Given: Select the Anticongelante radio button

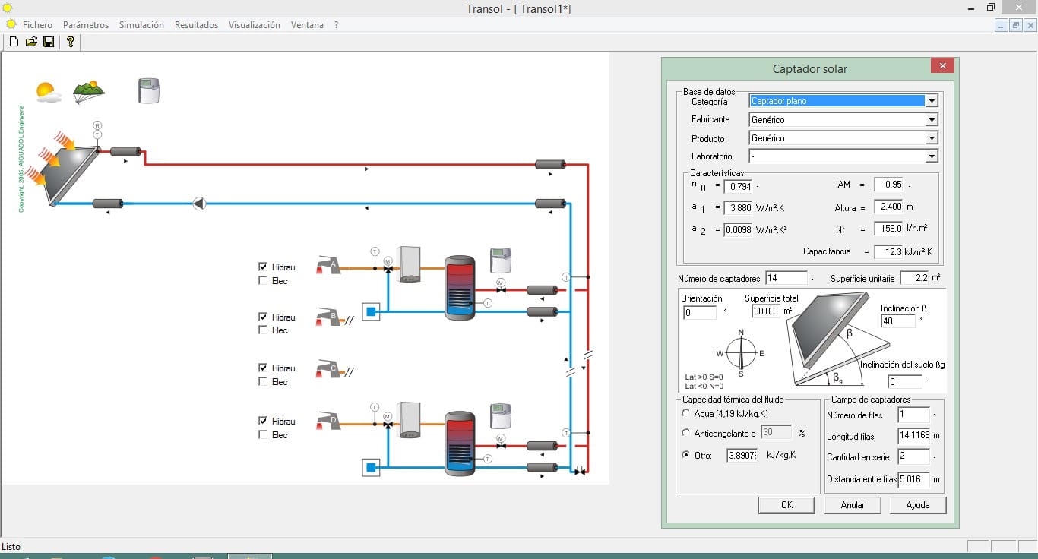Looking at the screenshot, I should click(x=687, y=433).
